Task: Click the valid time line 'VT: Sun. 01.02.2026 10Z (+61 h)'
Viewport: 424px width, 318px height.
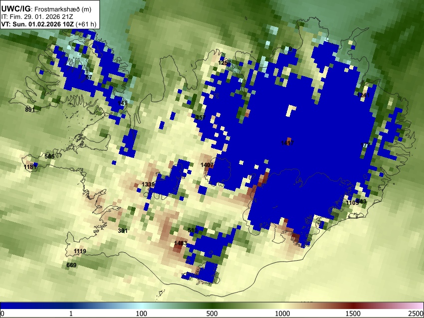Action: pos(49,24)
